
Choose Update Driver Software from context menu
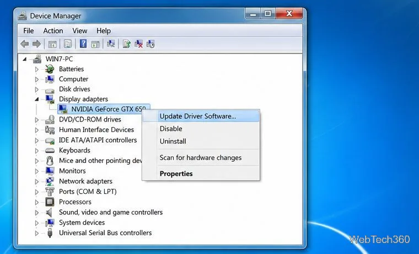[x=201, y=116]
